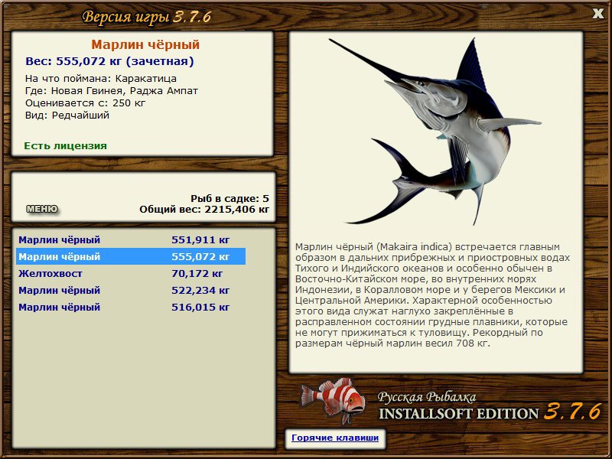Click the На что поймана: Каракатица line
The width and height of the screenshot is (612, 459).
coord(101,79)
